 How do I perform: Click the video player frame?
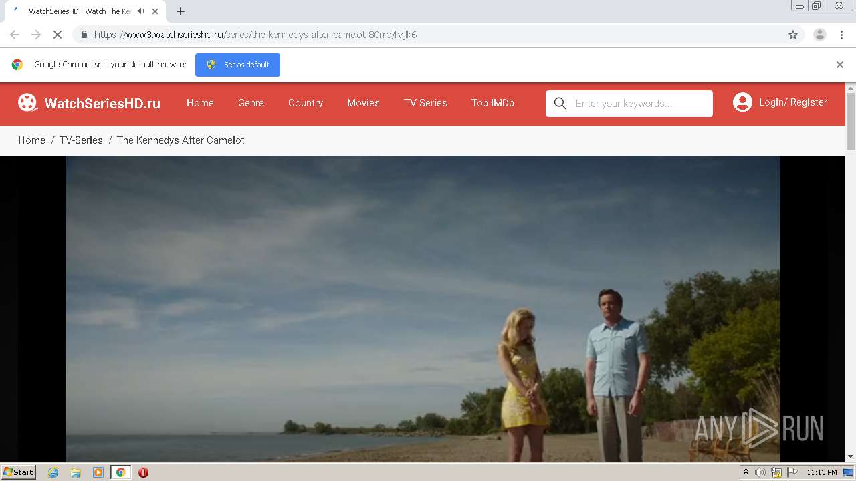pos(423,309)
